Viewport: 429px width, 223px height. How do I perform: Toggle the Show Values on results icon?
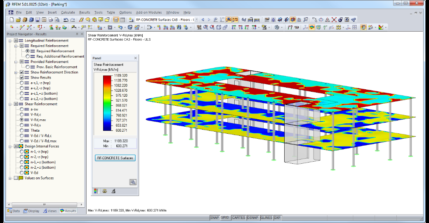point(235,20)
